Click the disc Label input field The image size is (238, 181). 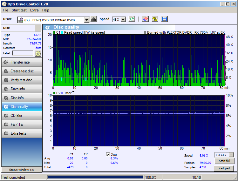(23, 53)
